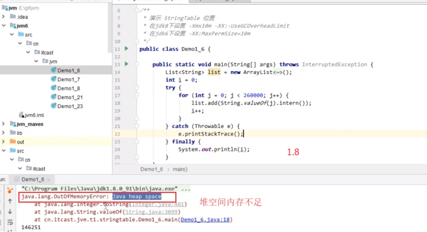The height and width of the screenshot is (232, 427).
Task: Expand folded diamond in ArrayList<~>
Action: [x=278, y=73]
